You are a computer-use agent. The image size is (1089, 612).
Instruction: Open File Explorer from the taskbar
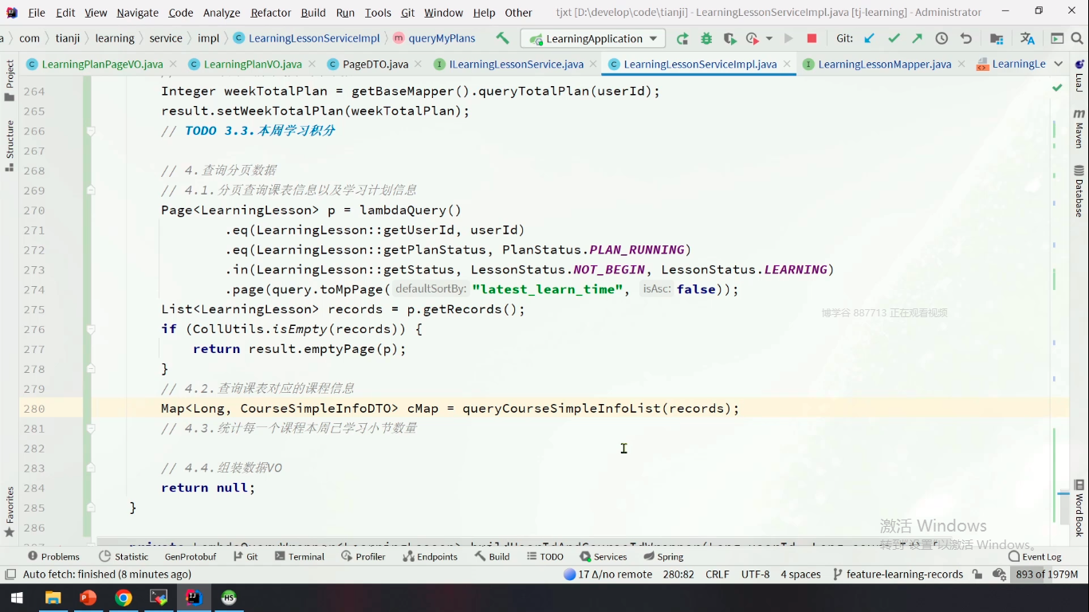point(53,598)
